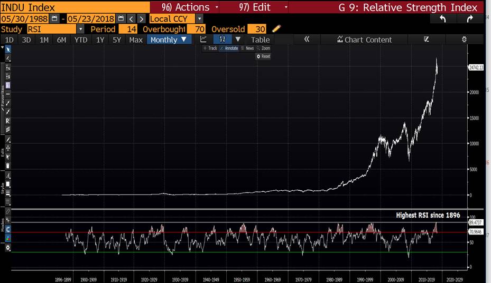Click the start date calendar icon

click(x=54, y=19)
